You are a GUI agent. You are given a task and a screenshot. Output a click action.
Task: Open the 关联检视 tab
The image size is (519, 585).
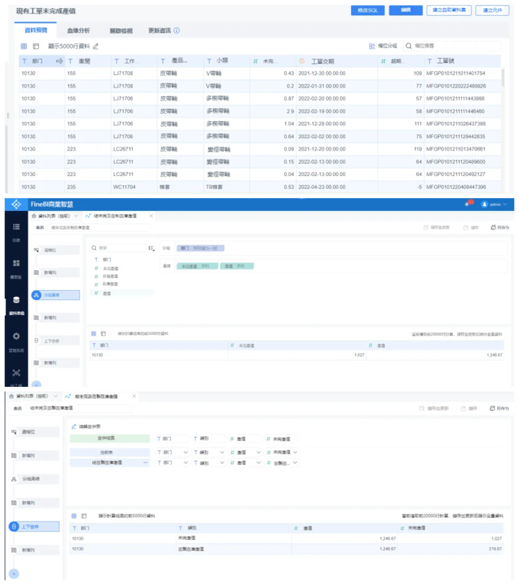point(121,31)
